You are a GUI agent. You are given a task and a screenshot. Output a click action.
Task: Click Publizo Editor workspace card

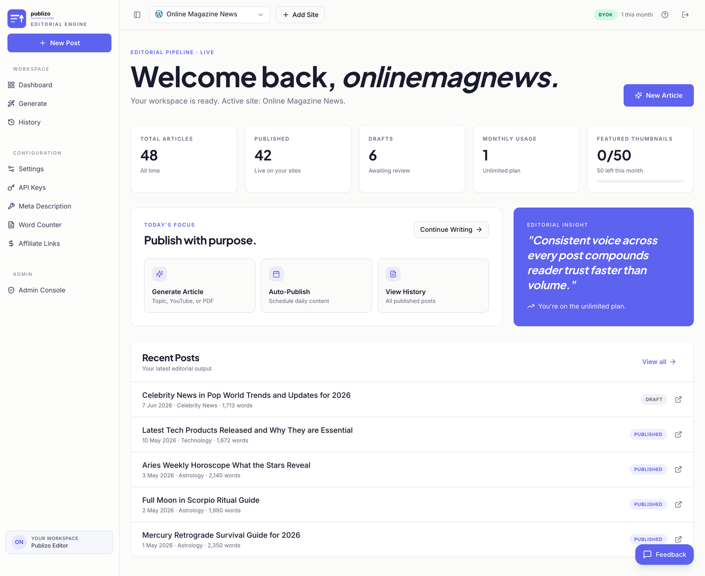[59, 542]
